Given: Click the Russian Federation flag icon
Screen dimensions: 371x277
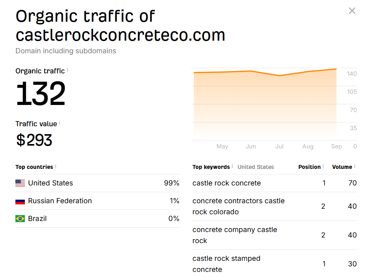Looking at the screenshot, I should click(x=20, y=201).
